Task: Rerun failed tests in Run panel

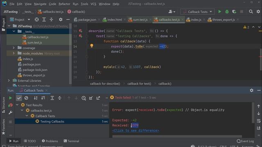Action: (x=10, y=105)
